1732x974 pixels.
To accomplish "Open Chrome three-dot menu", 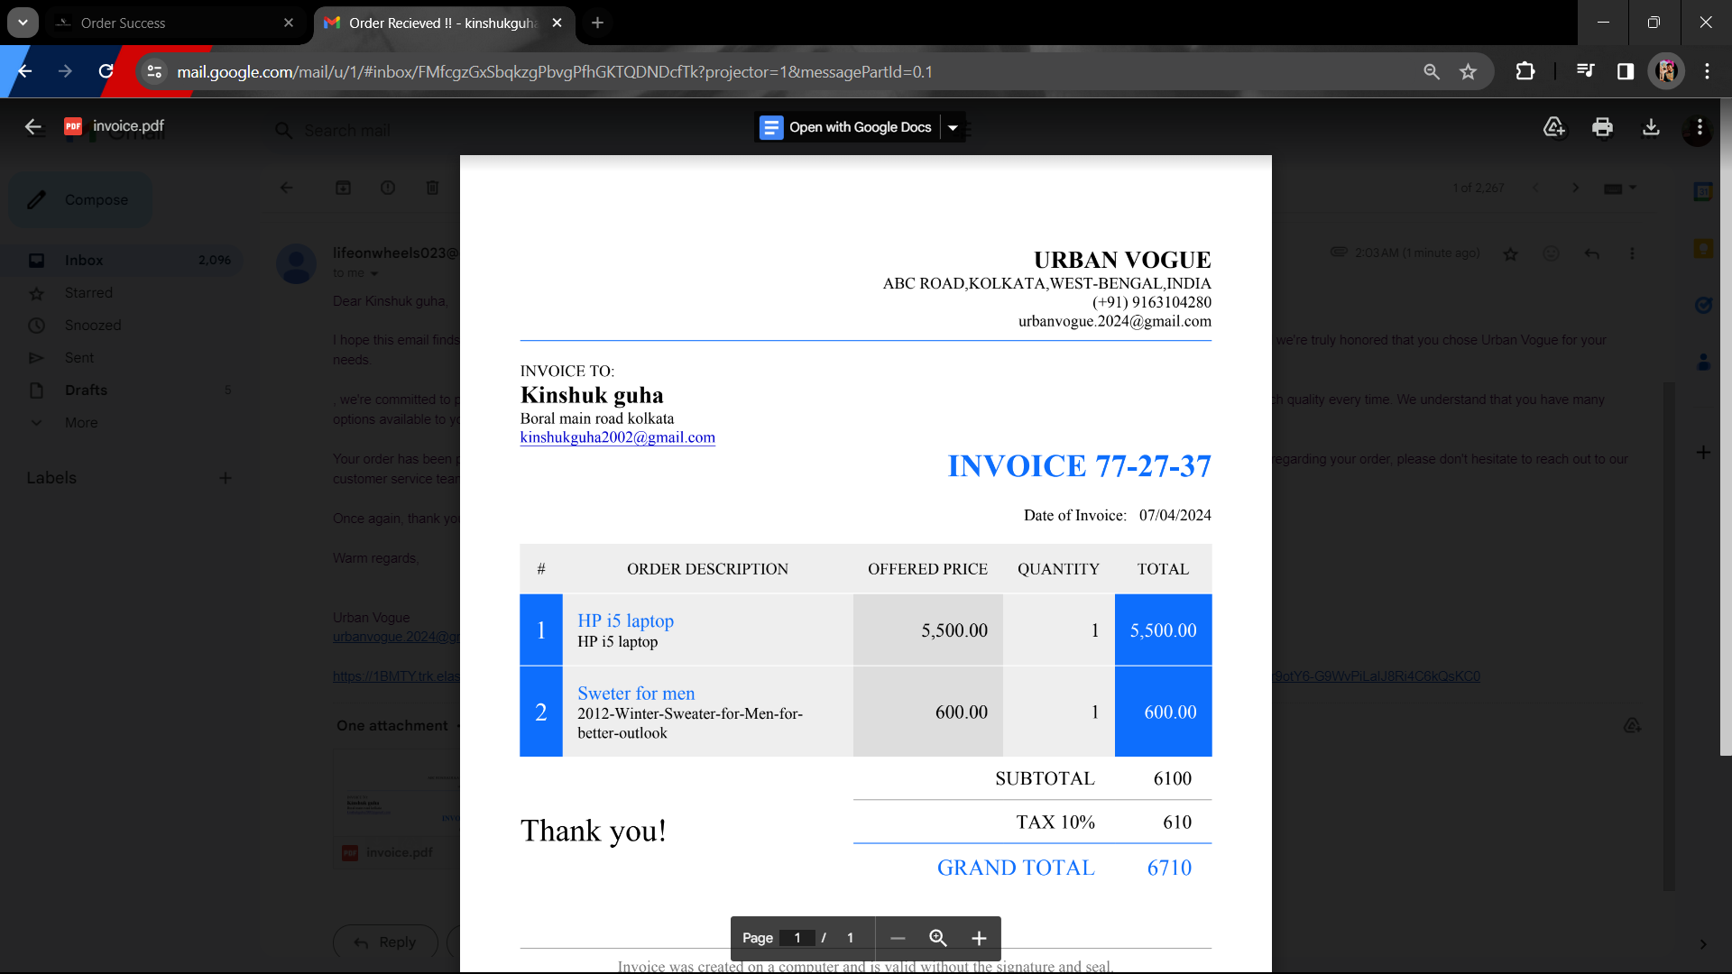I will click(x=1707, y=71).
